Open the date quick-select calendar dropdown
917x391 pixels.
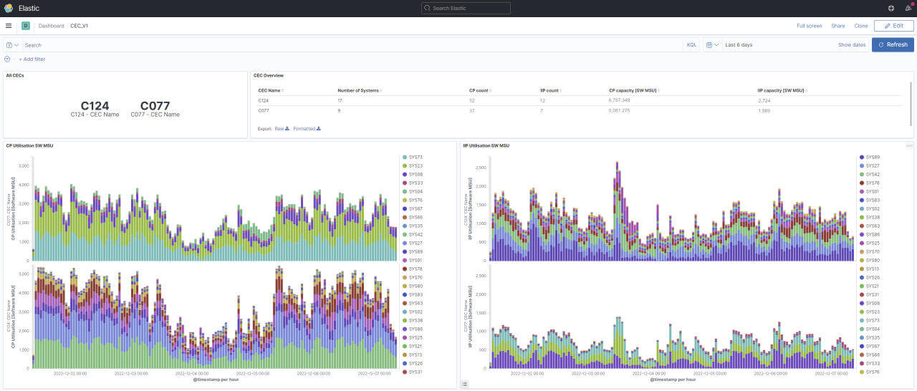(712, 45)
